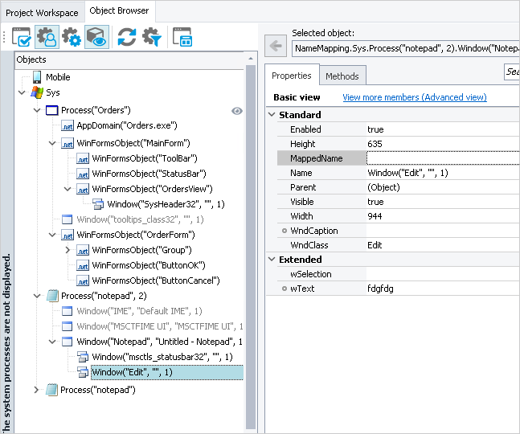Click the Mobile device icon in tree

[x=36, y=77]
